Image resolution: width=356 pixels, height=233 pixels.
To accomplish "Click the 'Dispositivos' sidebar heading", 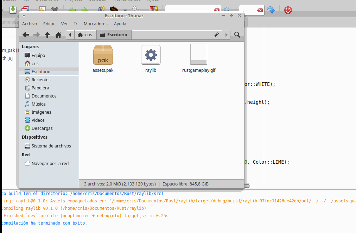I will click(x=34, y=137).
